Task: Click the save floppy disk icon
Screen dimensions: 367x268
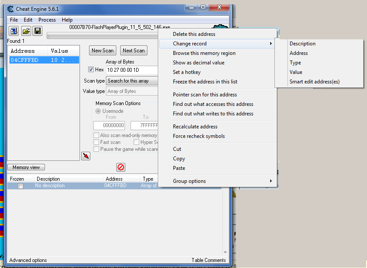Action: coord(38,31)
